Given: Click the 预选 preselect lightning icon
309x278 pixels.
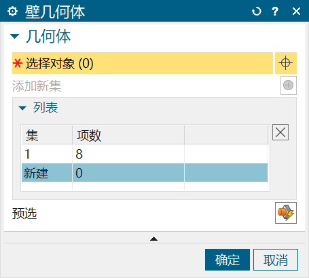Looking at the screenshot, I should (286, 213).
